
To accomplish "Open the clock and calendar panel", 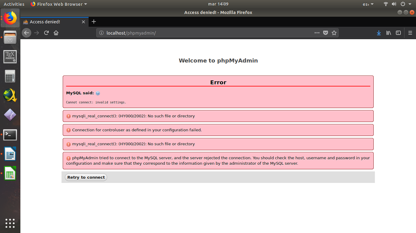I will pyautogui.click(x=218, y=4).
